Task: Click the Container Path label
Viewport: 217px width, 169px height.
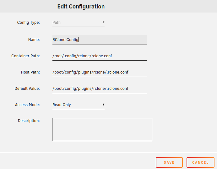Action: click(25, 56)
